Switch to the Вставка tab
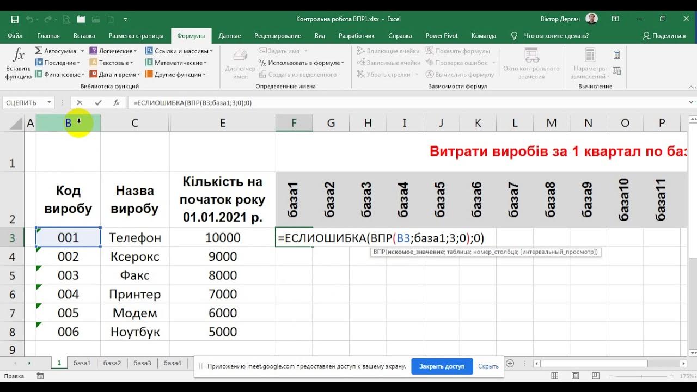Screen dimensions: 697x392 (84, 36)
